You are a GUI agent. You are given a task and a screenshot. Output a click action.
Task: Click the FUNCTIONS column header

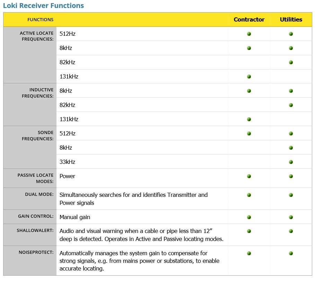(x=41, y=20)
